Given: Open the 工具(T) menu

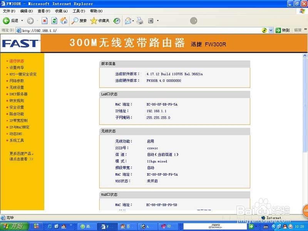Looking at the screenshot, I should point(79,11).
